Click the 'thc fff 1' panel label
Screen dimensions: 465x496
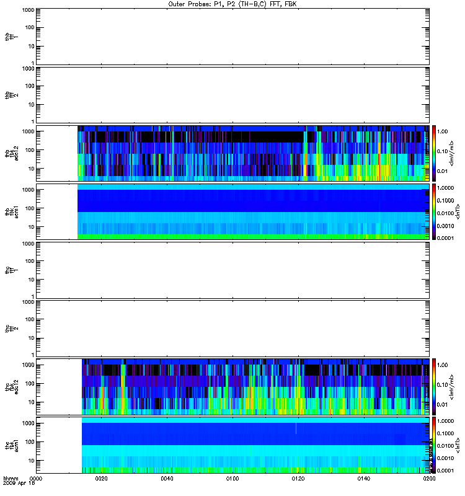coord(11,270)
